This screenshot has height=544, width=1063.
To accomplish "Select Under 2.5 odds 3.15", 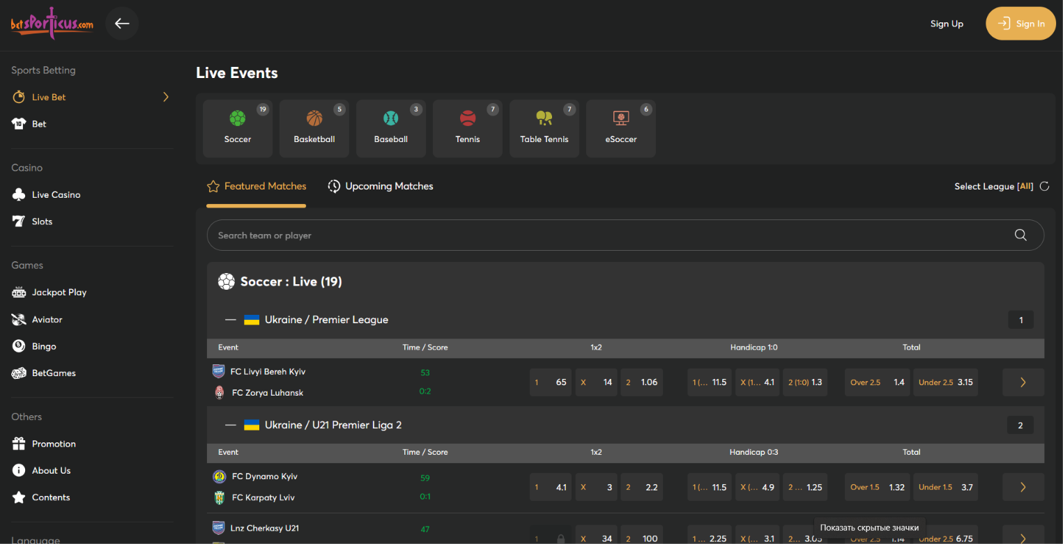I will [x=946, y=382].
